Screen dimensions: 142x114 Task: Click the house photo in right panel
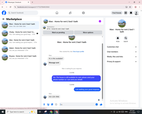122,23
